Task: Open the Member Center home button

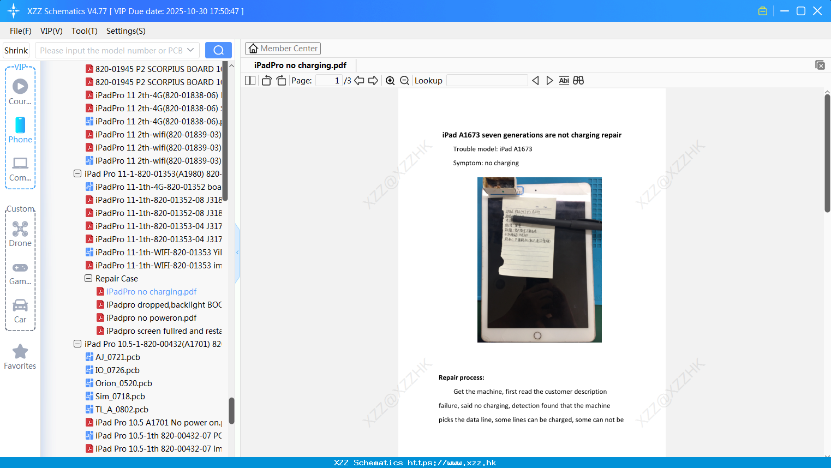Action: (283, 49)
